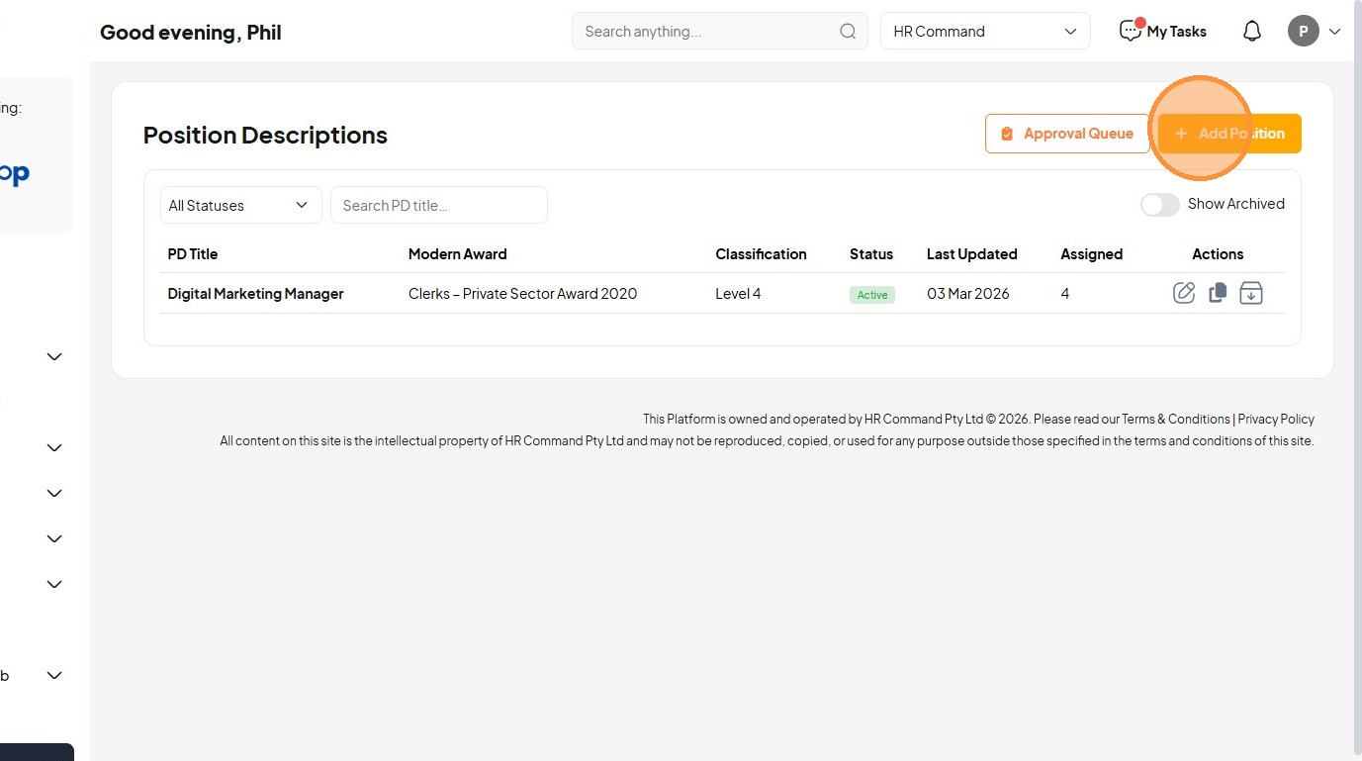The image size is (1362, 761).
Task: Edit the Digital Marketing Manager position
Action: (1184, 293)
